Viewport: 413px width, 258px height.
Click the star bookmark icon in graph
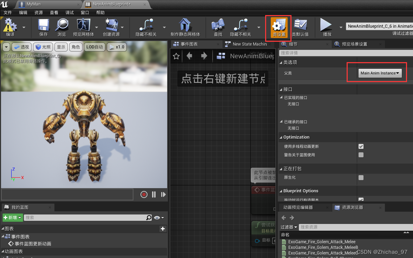(x=176, y=56)
